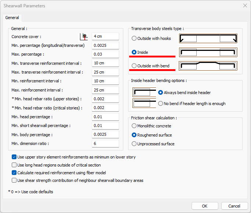Disable upper story reinforcements as minimum checkbox

[14, 157]
